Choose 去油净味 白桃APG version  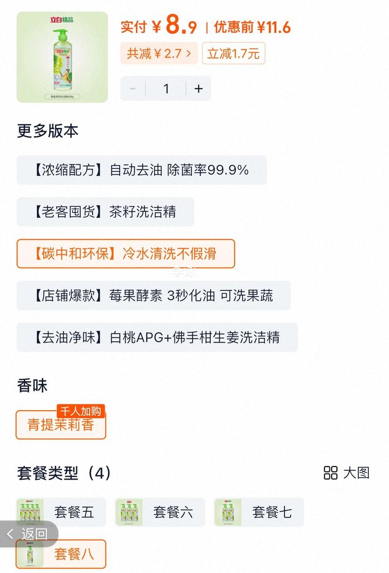[157, 337]
